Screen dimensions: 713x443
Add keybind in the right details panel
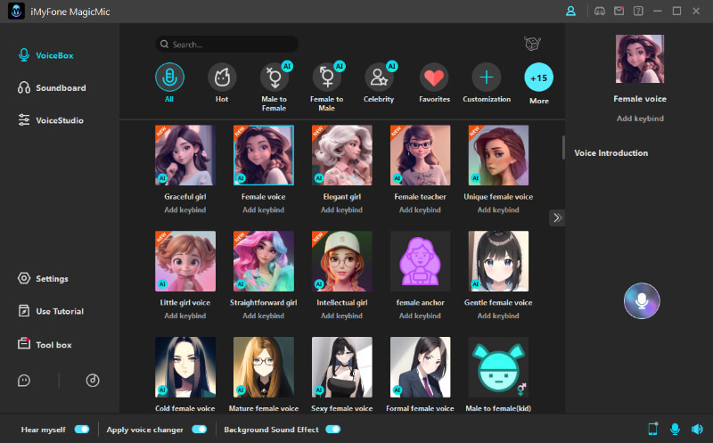tap(640, 119)
